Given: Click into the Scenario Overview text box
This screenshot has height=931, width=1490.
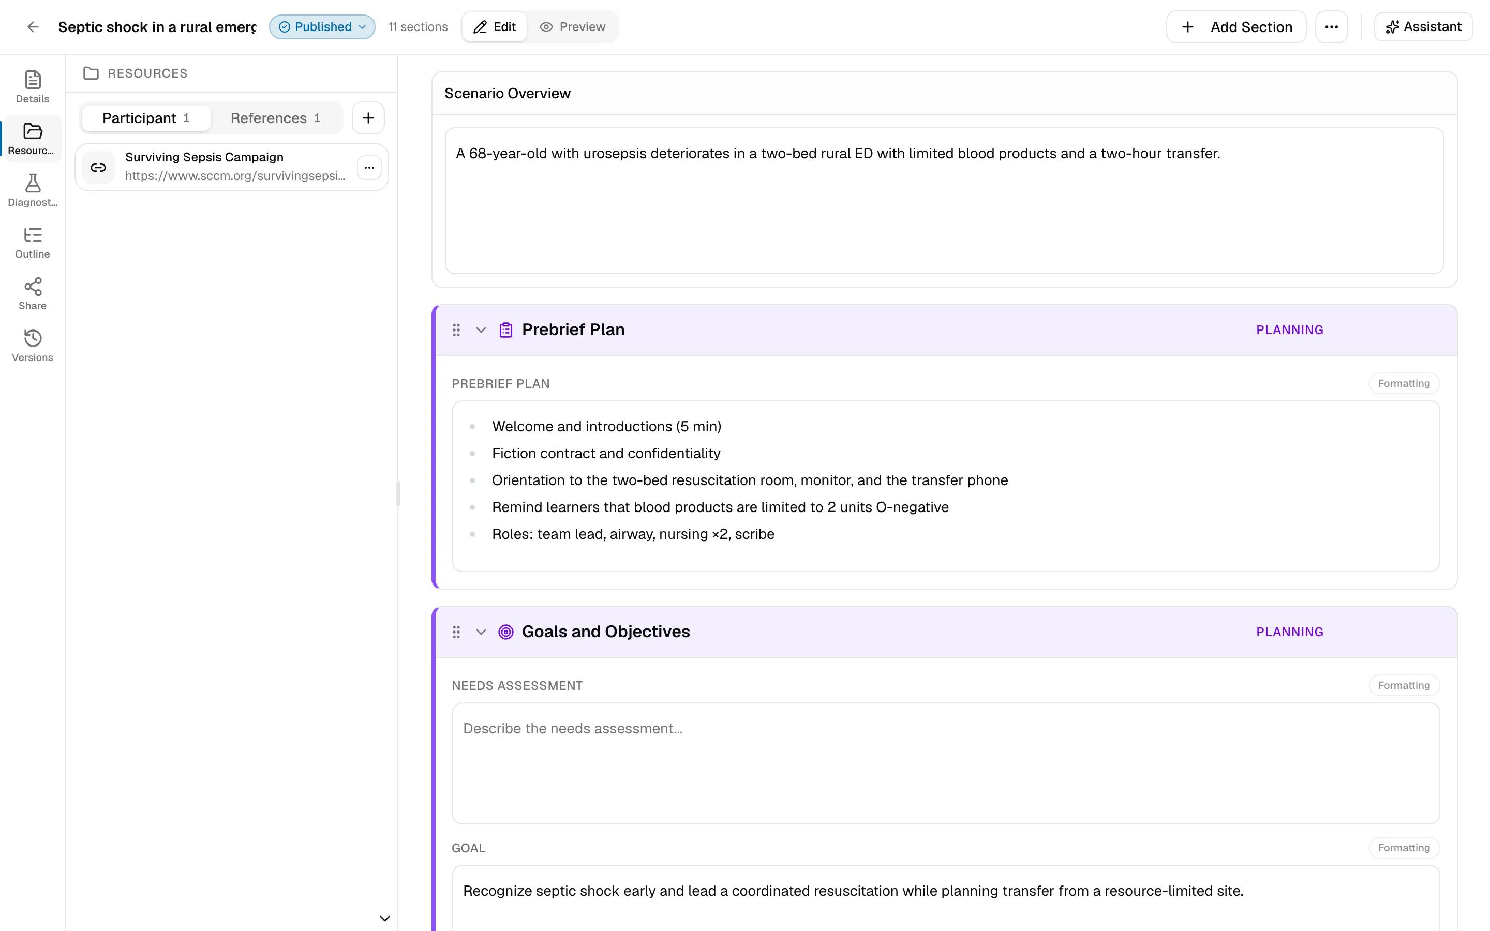Looking at the screenshot, I should coord(944,201).
